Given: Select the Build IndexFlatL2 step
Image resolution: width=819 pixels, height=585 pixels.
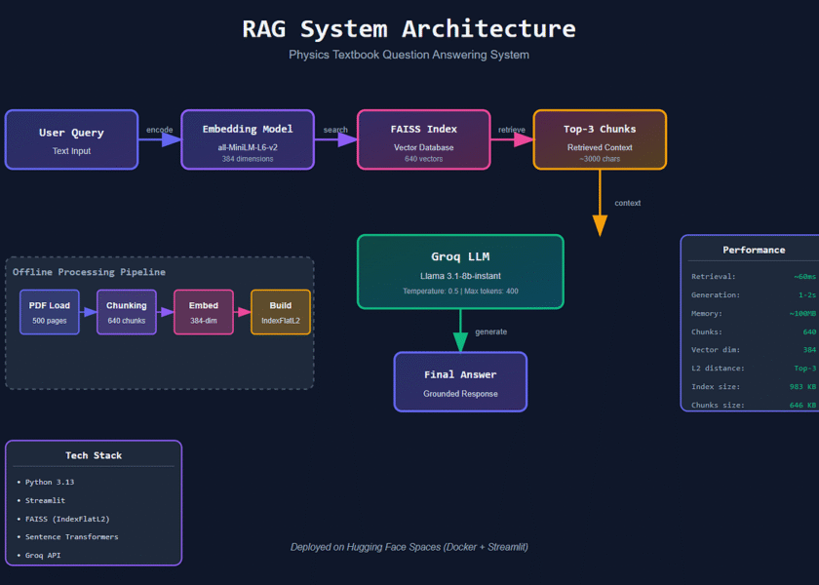Looking at the screenshot, I should (281, 312).
